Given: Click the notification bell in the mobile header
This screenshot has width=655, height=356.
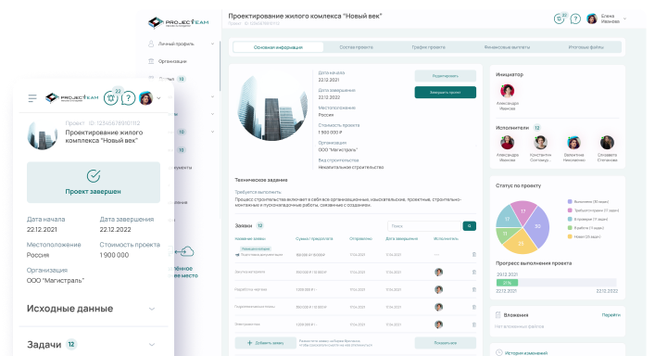Looking at the screenshot, I should click(x=110, y=98).
